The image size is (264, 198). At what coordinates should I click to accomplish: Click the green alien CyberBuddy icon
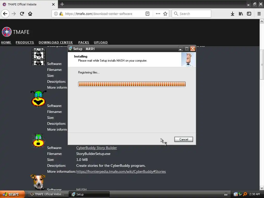coord(38,98)
